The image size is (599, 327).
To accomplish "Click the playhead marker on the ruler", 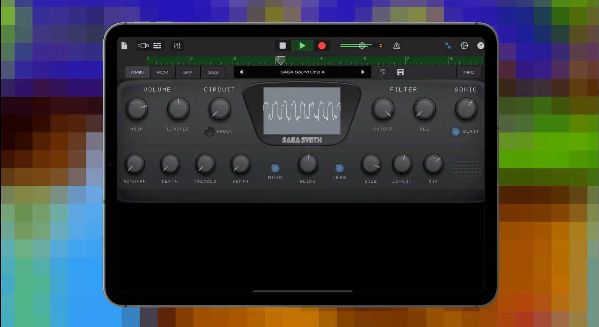I will (x=281, y=60).
